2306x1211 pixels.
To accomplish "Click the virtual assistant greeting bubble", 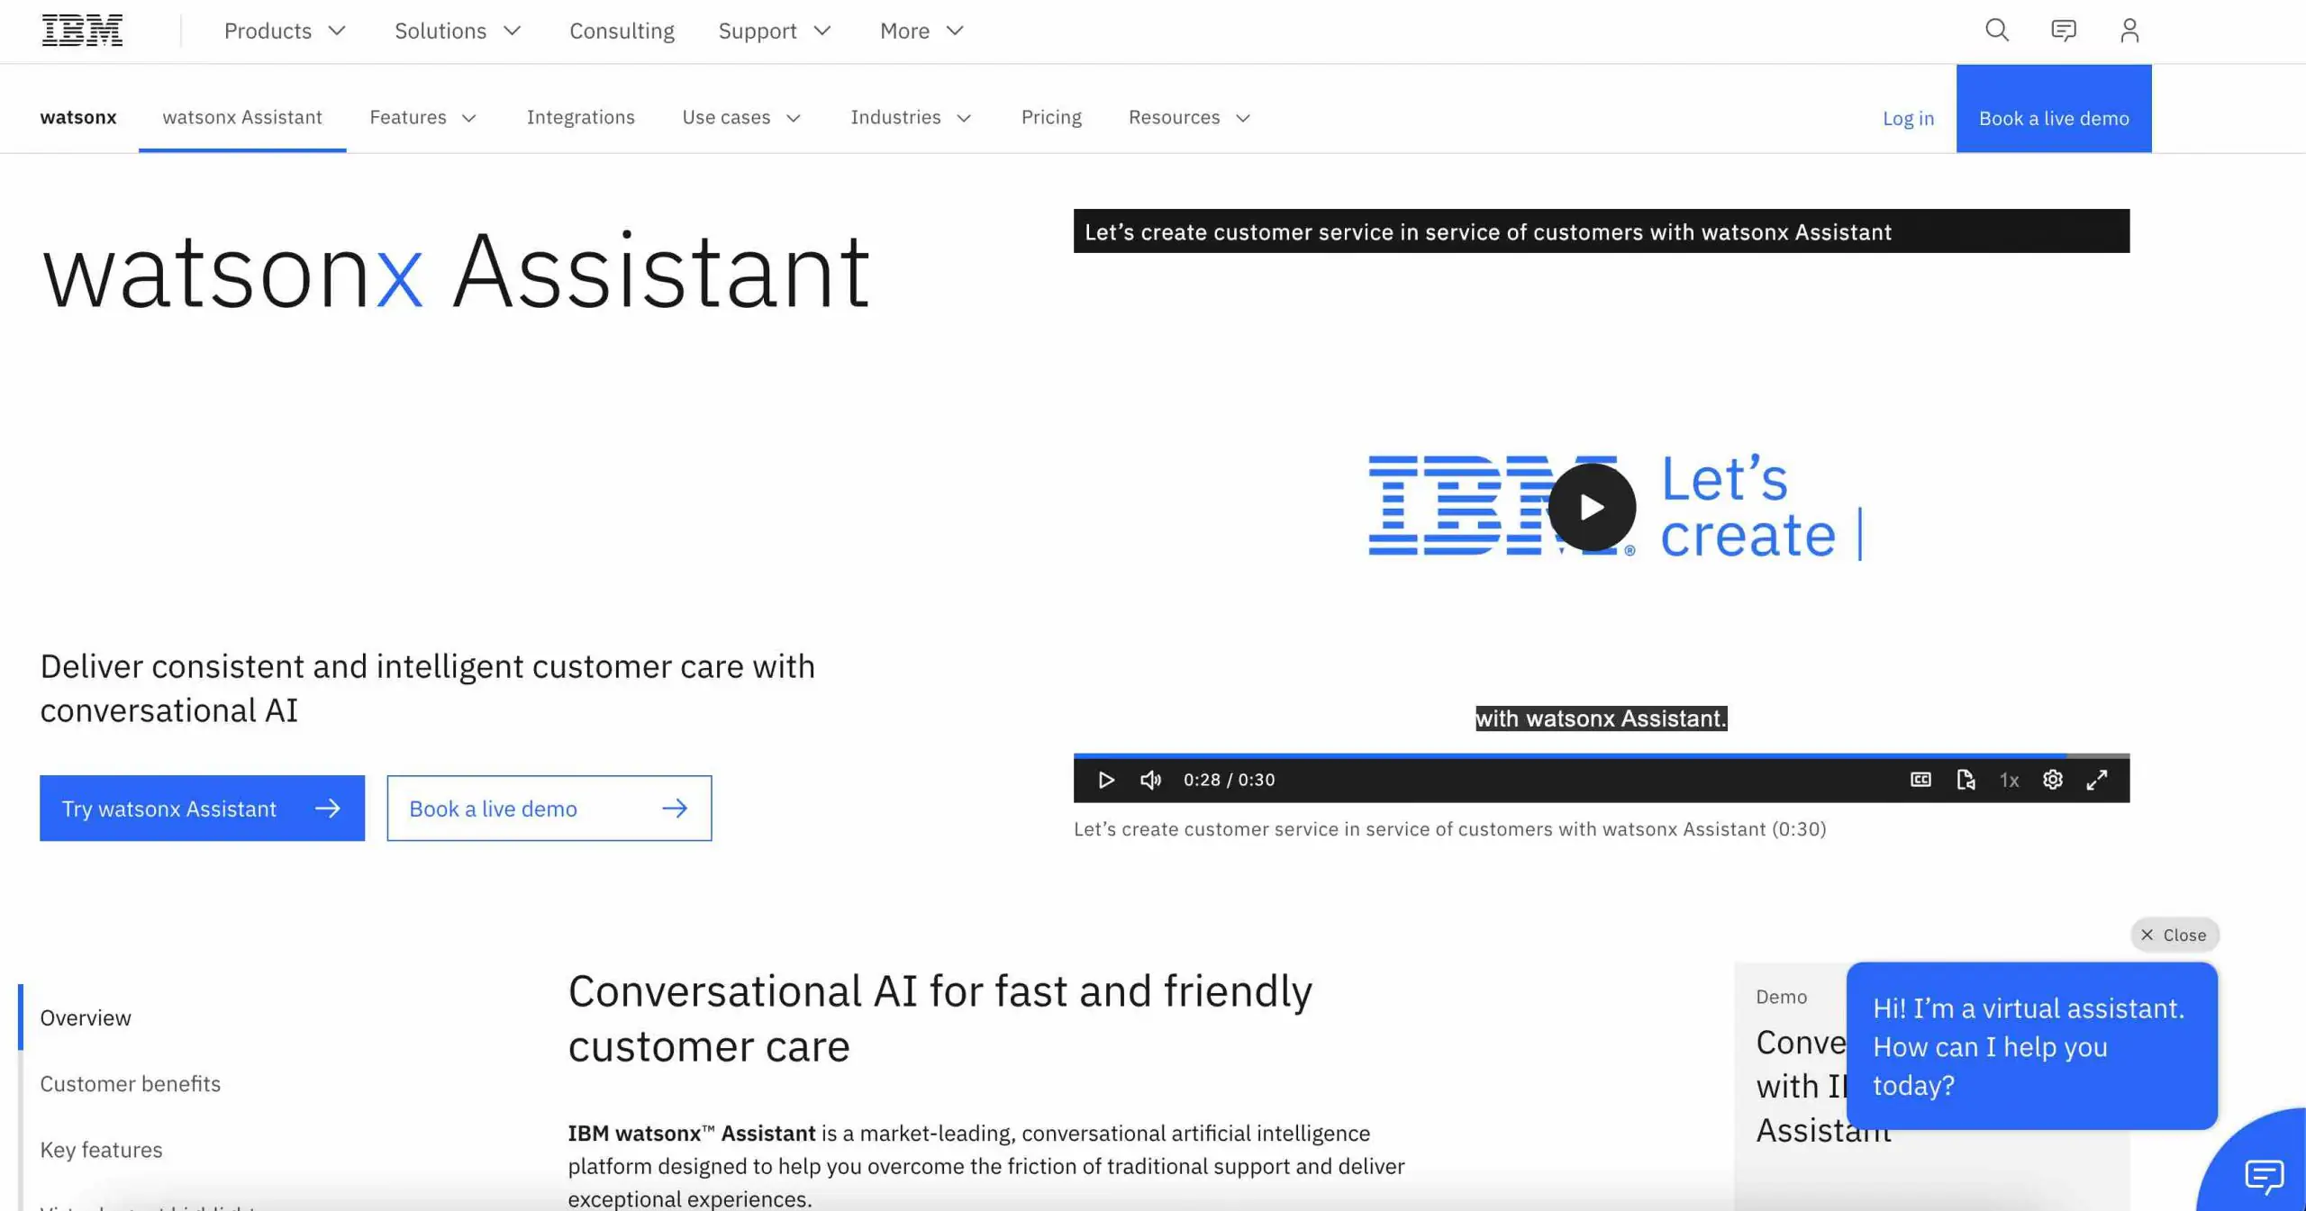I will 2032,1046.
